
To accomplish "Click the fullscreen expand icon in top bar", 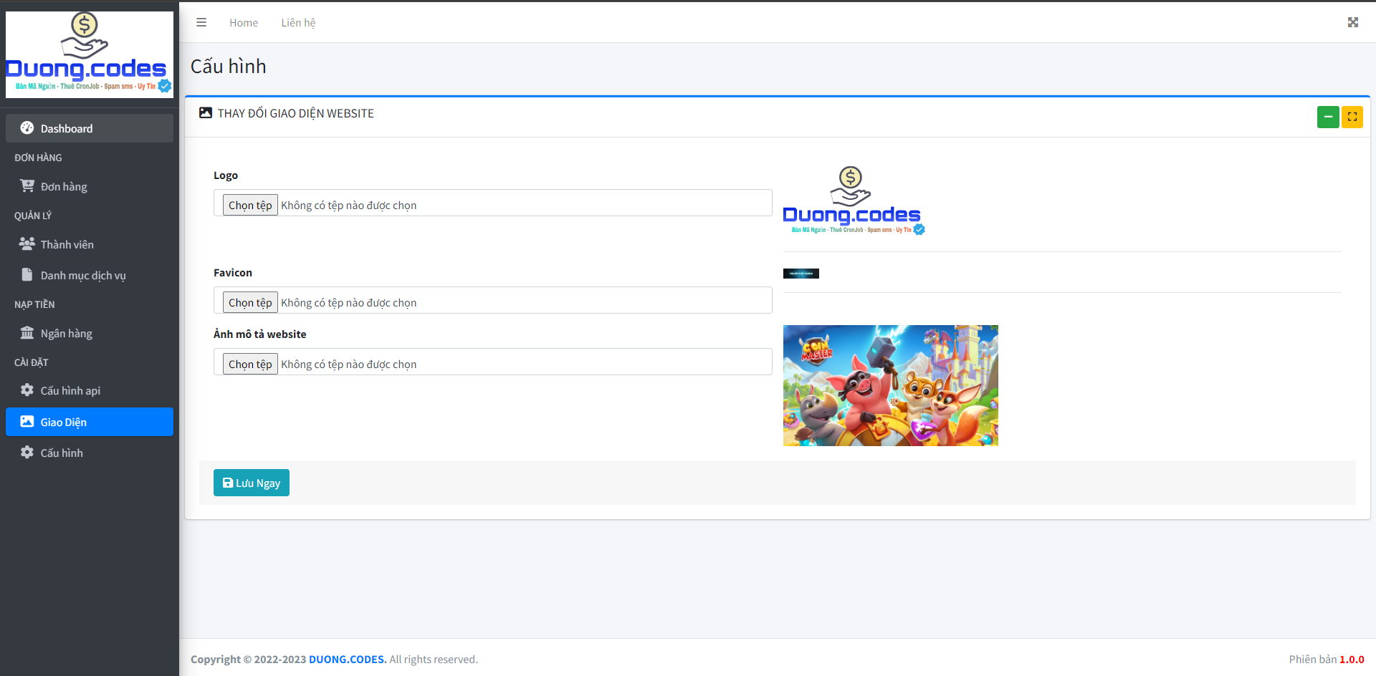I will (1352, 22).
